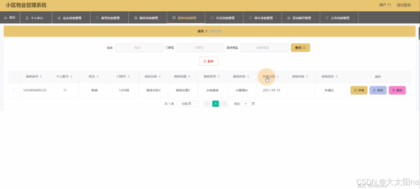Sort the table by 门牌号 column
This screenshot has height=189, width=420.
pyautogui.click(x=129, y=76)
